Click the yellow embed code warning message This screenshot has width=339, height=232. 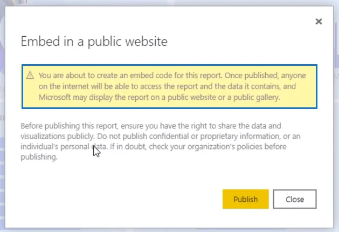(169, 86)
